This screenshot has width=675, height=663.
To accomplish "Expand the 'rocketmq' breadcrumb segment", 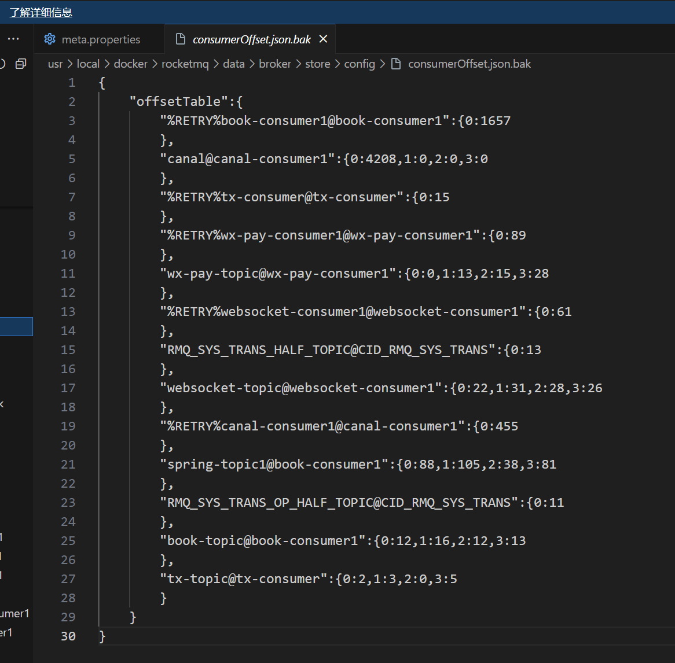I will 185,64.
